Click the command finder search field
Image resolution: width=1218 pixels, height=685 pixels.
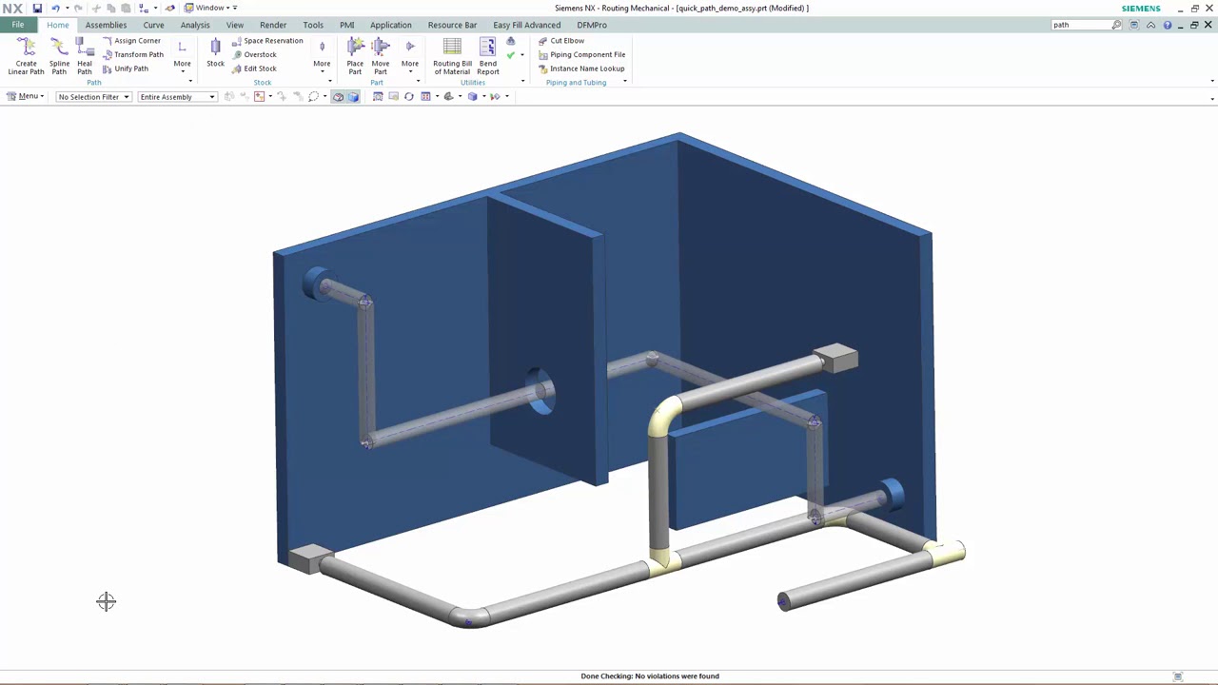[1081, 25]
